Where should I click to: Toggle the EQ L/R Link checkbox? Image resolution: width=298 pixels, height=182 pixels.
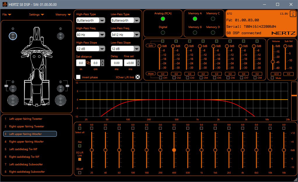click(x=80, y=159)
